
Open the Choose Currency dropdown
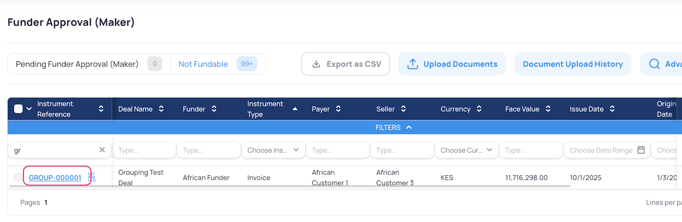click(467, 150)
